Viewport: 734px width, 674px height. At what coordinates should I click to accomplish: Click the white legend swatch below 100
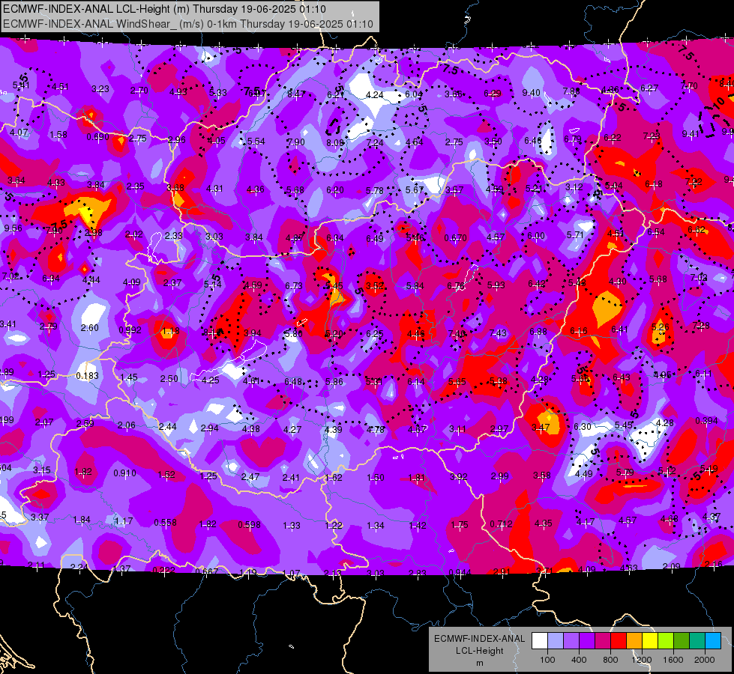(539, 640)
